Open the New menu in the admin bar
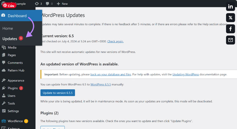The image size is (237, 129). [x=62, y=4]
